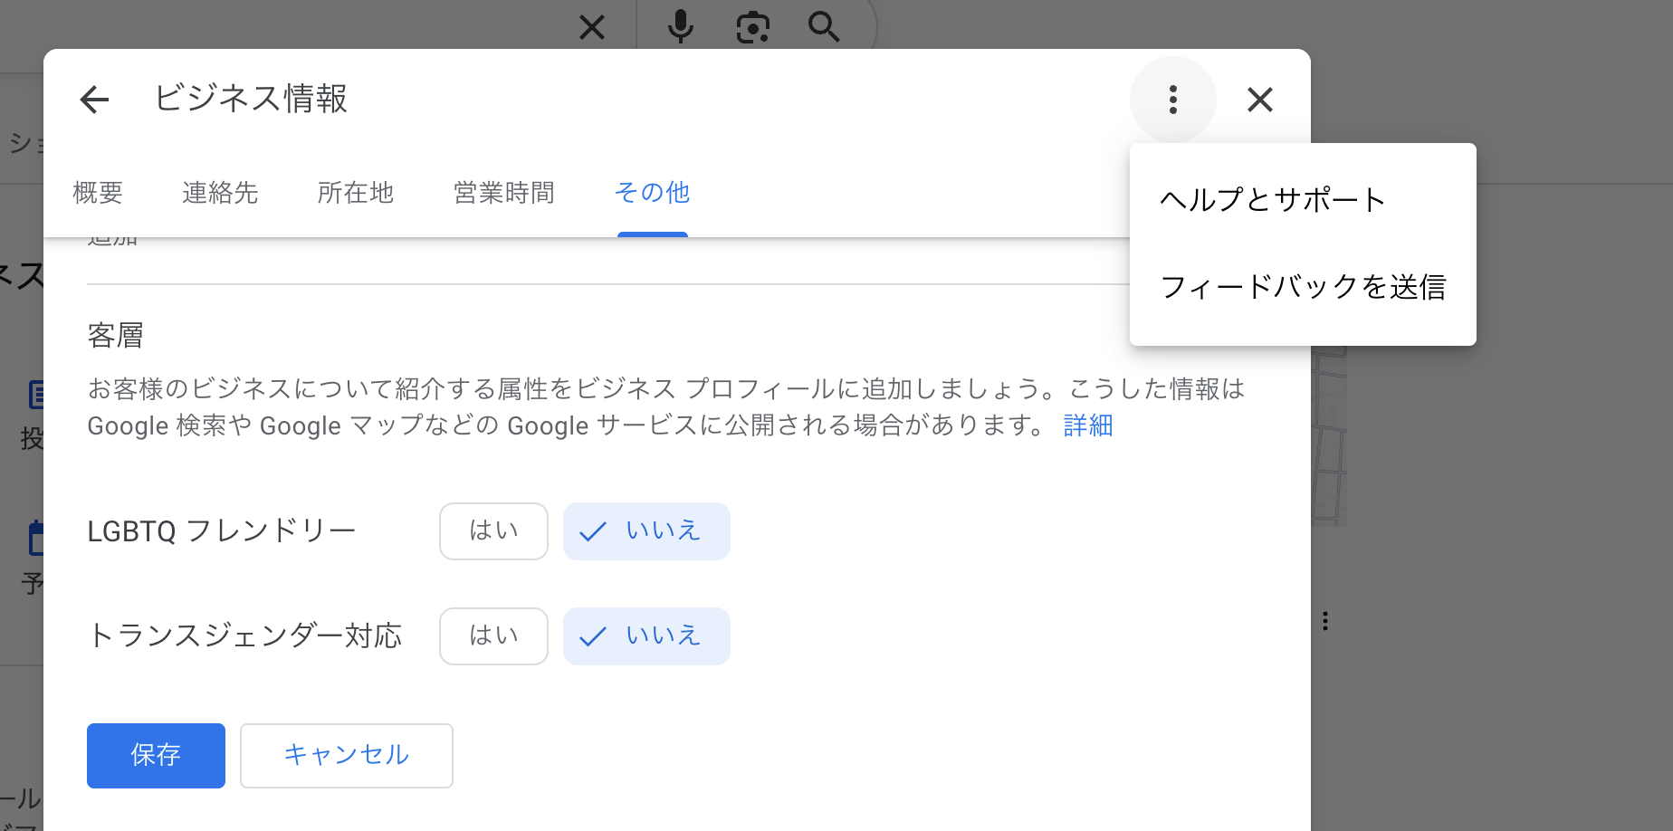Switch to the 連絡先 tab
Viewport: 1673px width, 831px height.
[x=220, y=193]
